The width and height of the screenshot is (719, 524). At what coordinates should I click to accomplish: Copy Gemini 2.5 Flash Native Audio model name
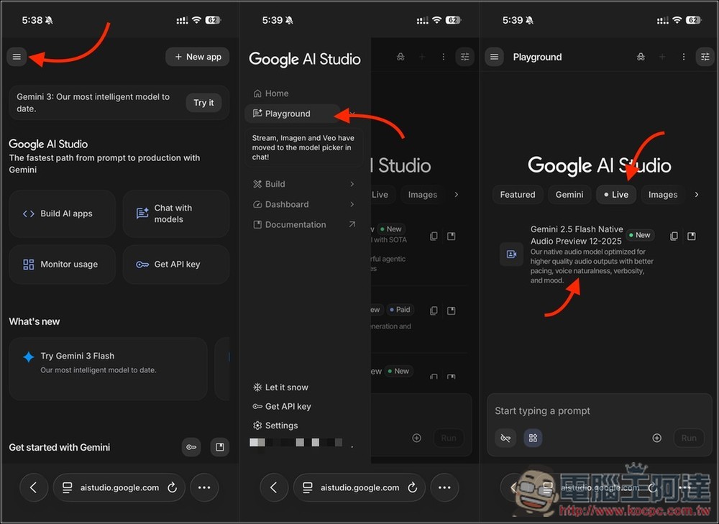674,236
